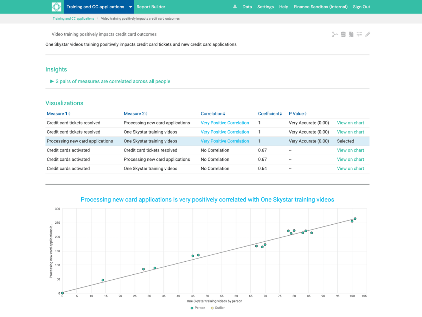This screenshot has width=422, height=317.
Task: Open the database source icon
Action: [x=343, y=34]
